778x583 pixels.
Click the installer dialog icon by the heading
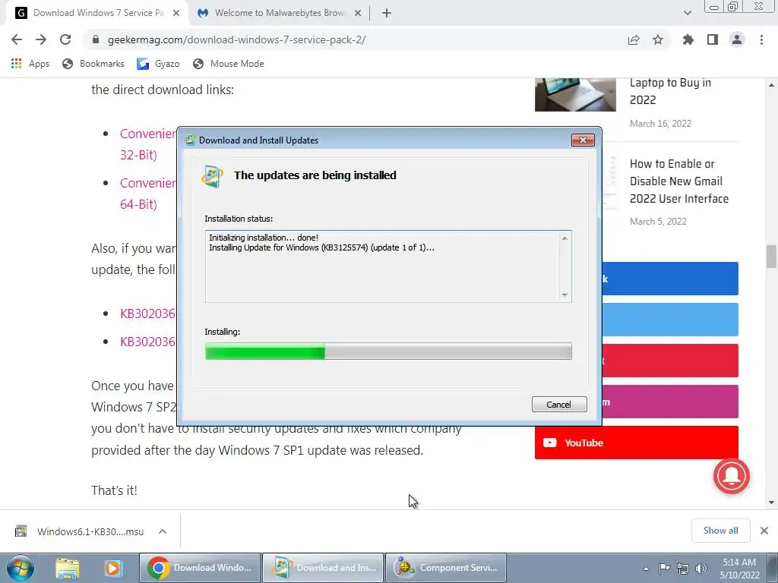(212, 176)
